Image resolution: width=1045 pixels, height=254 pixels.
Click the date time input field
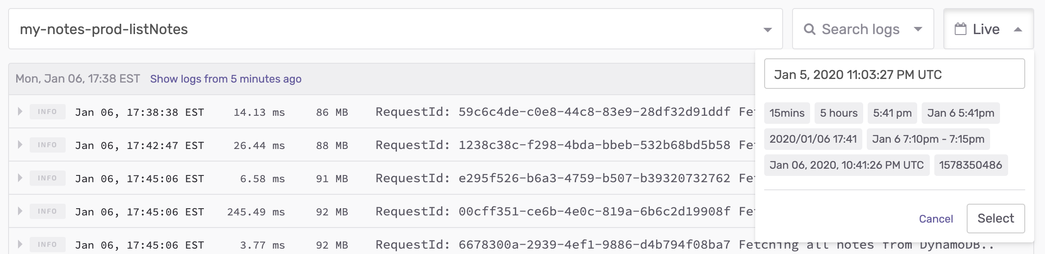point(894,74)
